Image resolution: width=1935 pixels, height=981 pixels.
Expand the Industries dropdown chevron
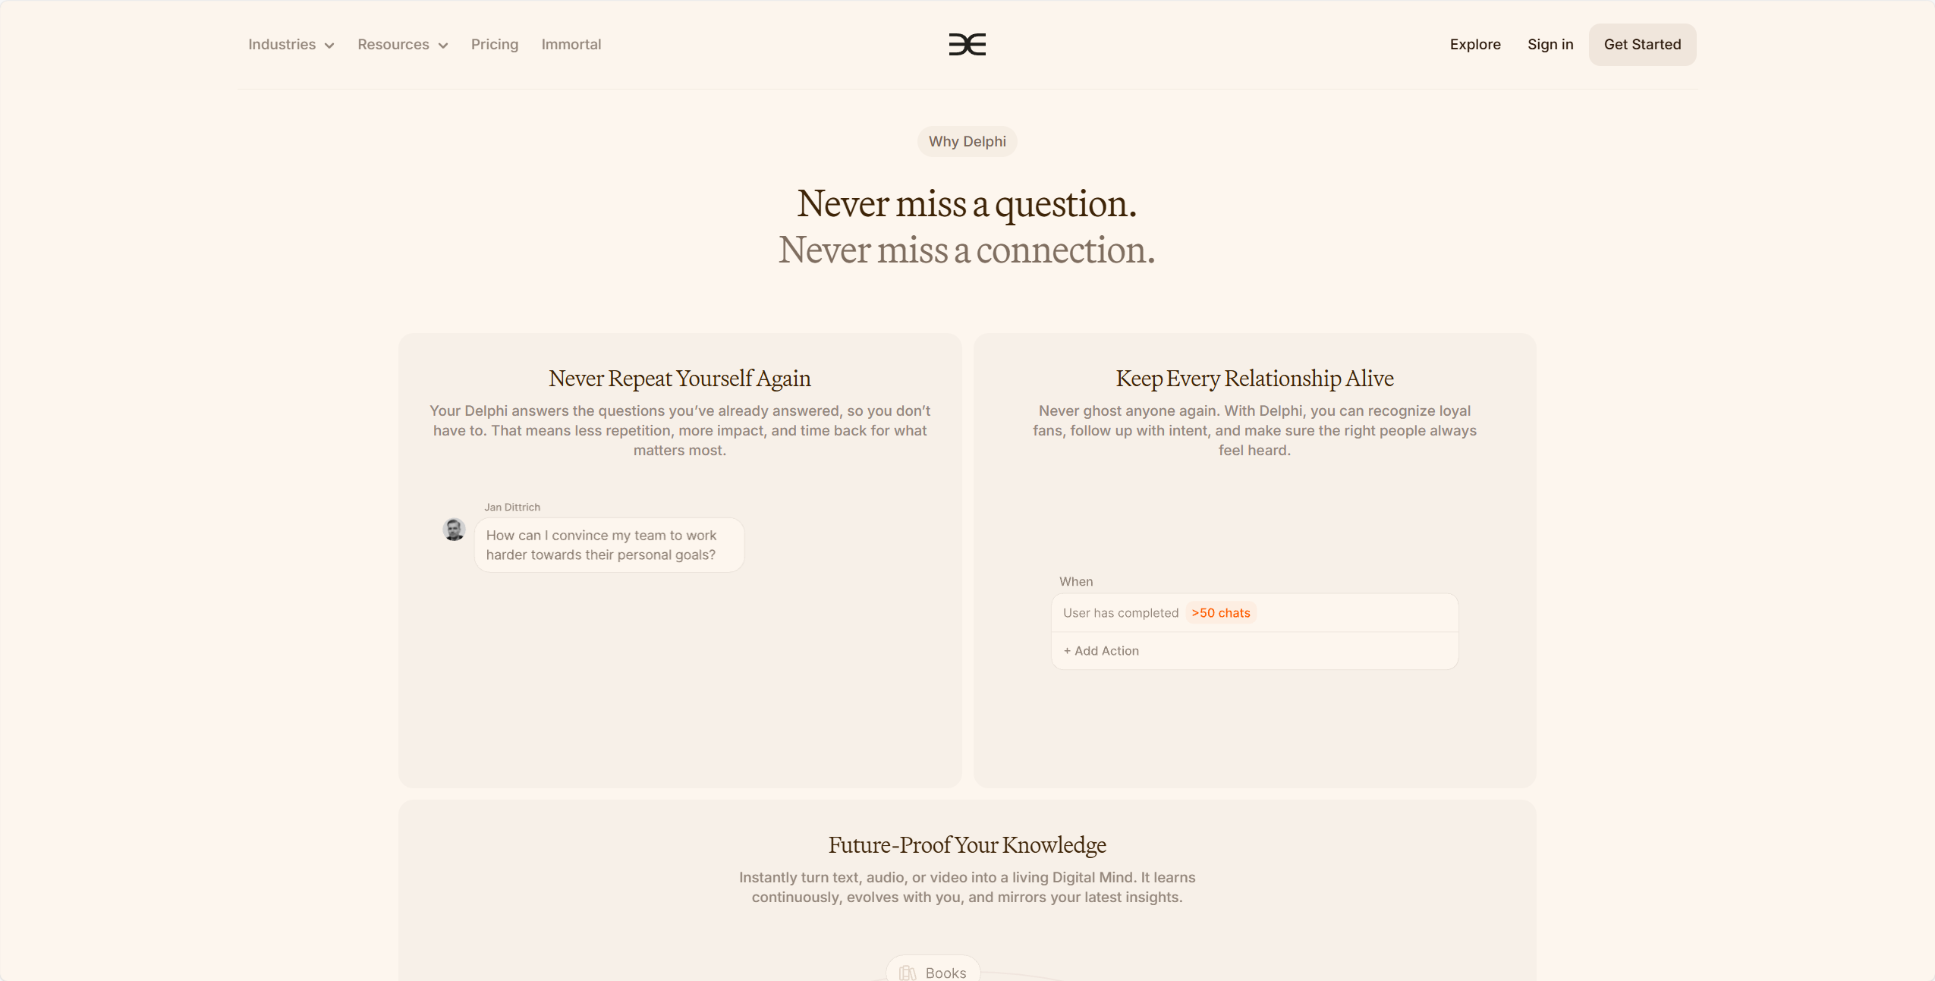[x=329, y=46]
